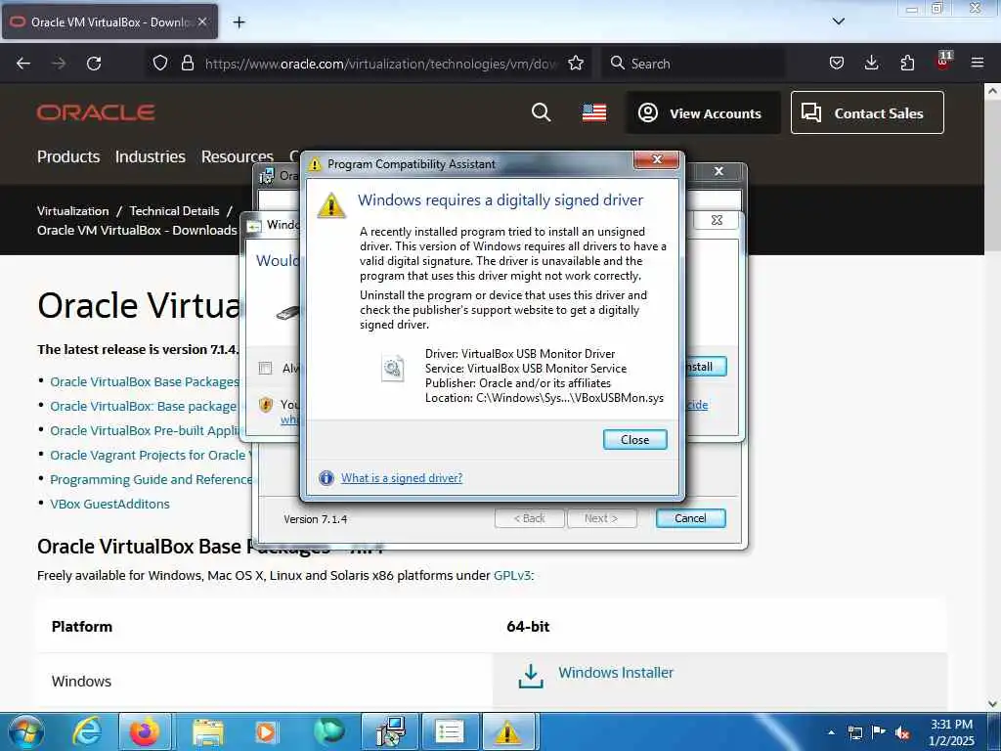Open Action Center flag icon
This screenshot has height=751, width=1001.
(x=879, y=731)
